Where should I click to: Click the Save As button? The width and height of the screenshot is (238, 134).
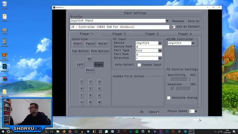tap(193, 21)
